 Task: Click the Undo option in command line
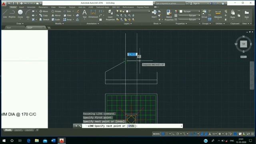(131, 126)
